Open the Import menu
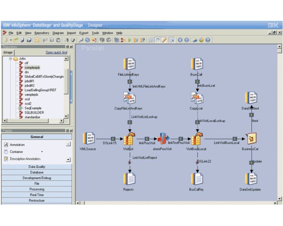This screenshot has height=226, width=283. pos(72,33)
